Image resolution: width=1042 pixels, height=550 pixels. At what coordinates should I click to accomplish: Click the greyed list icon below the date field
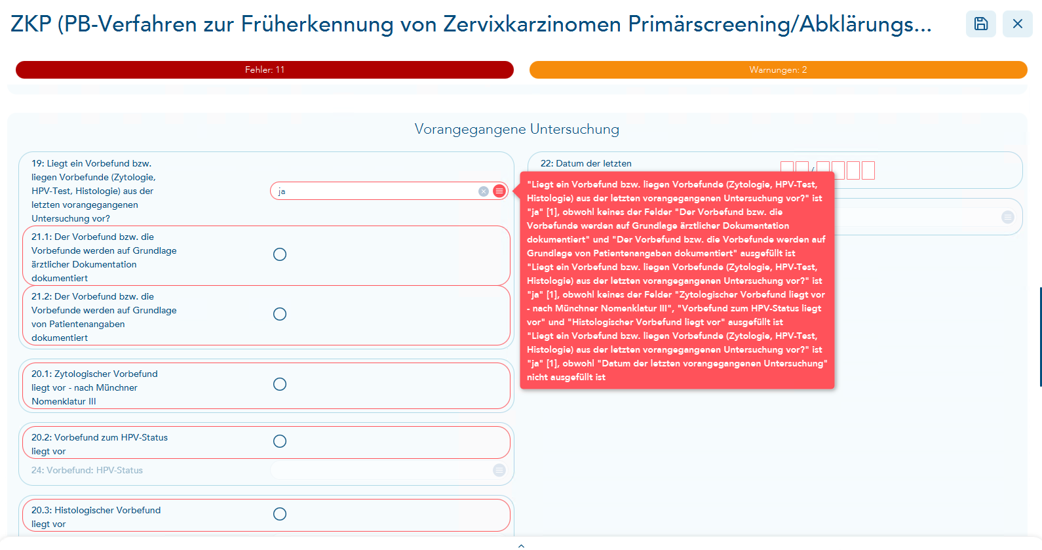tap(1008, 217)
